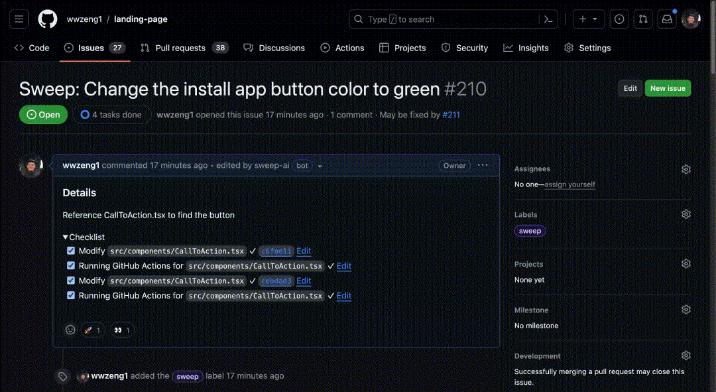Image resolution: width=716 pixels, height=392 pixels.
Task: Open commit cebdad3 link
Action: [276, 281]
